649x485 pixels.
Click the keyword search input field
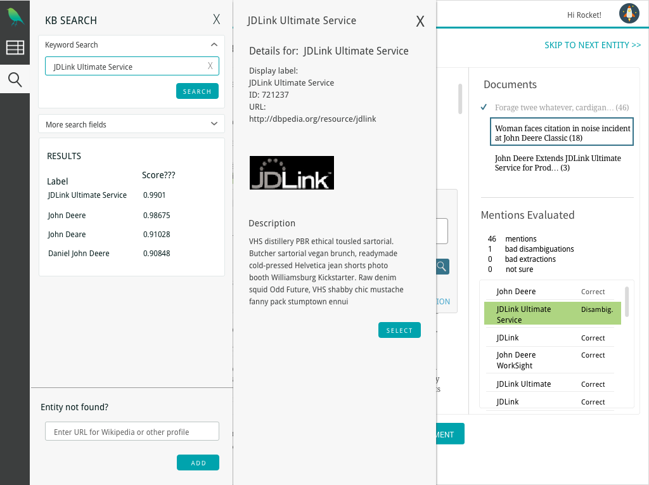click(132, 67)
